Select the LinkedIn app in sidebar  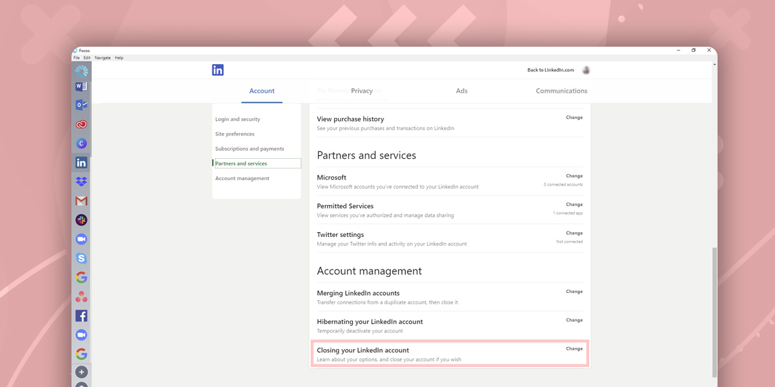pyautogui.click(x=82, y=162)
